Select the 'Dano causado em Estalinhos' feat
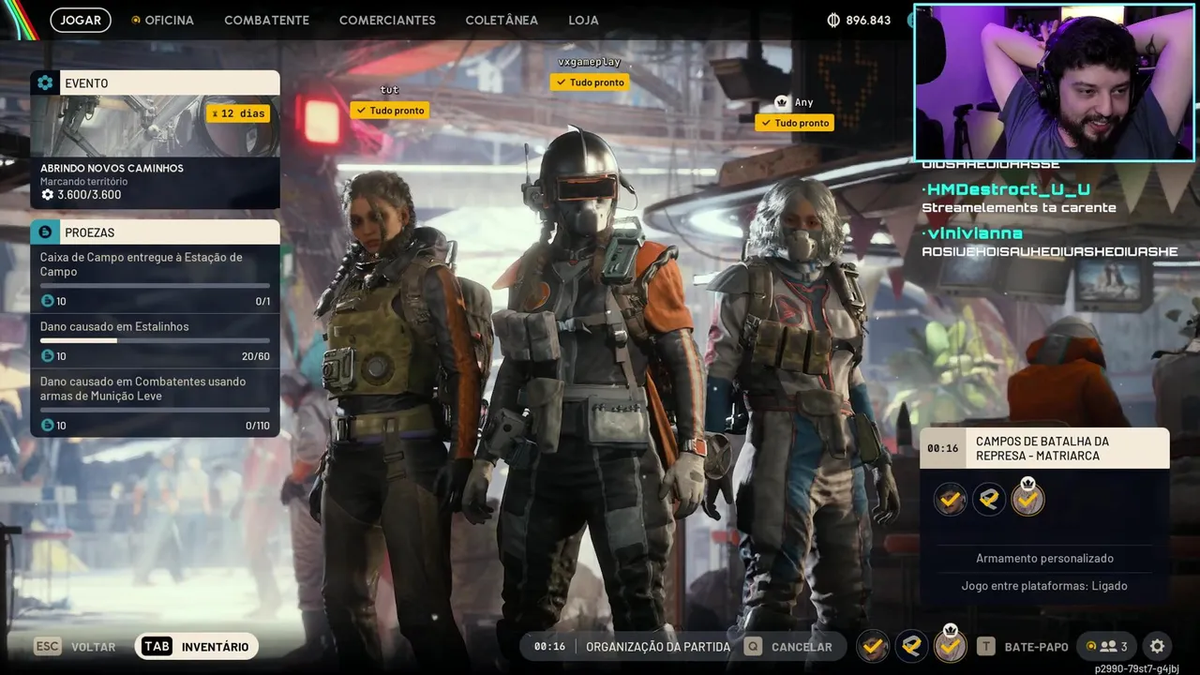1200x675 pixels. (x=155, y=341)
